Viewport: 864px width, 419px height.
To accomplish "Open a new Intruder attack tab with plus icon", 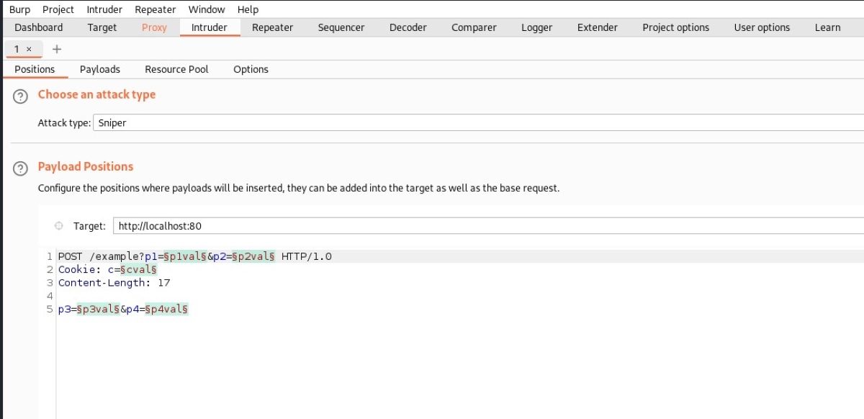I will pos(56,50).
